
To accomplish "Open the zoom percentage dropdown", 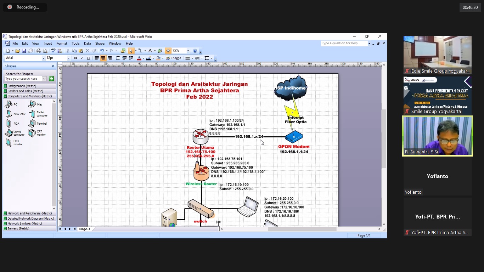I will [x=188, y=51].
